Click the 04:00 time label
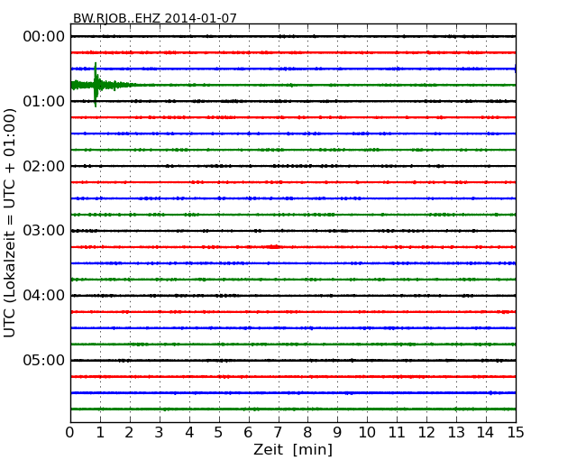 44,296
